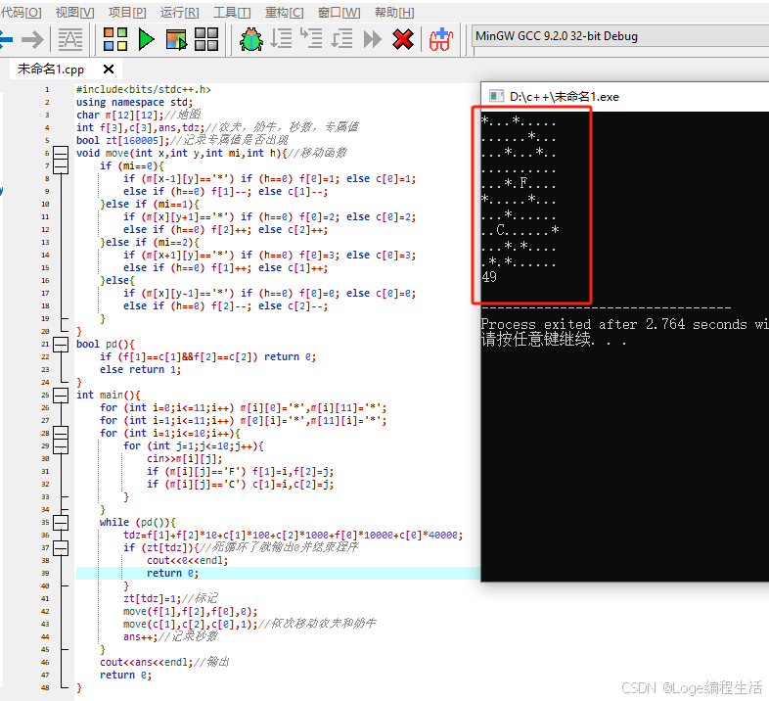Click the back navigation arrow icon

point(6,39)
